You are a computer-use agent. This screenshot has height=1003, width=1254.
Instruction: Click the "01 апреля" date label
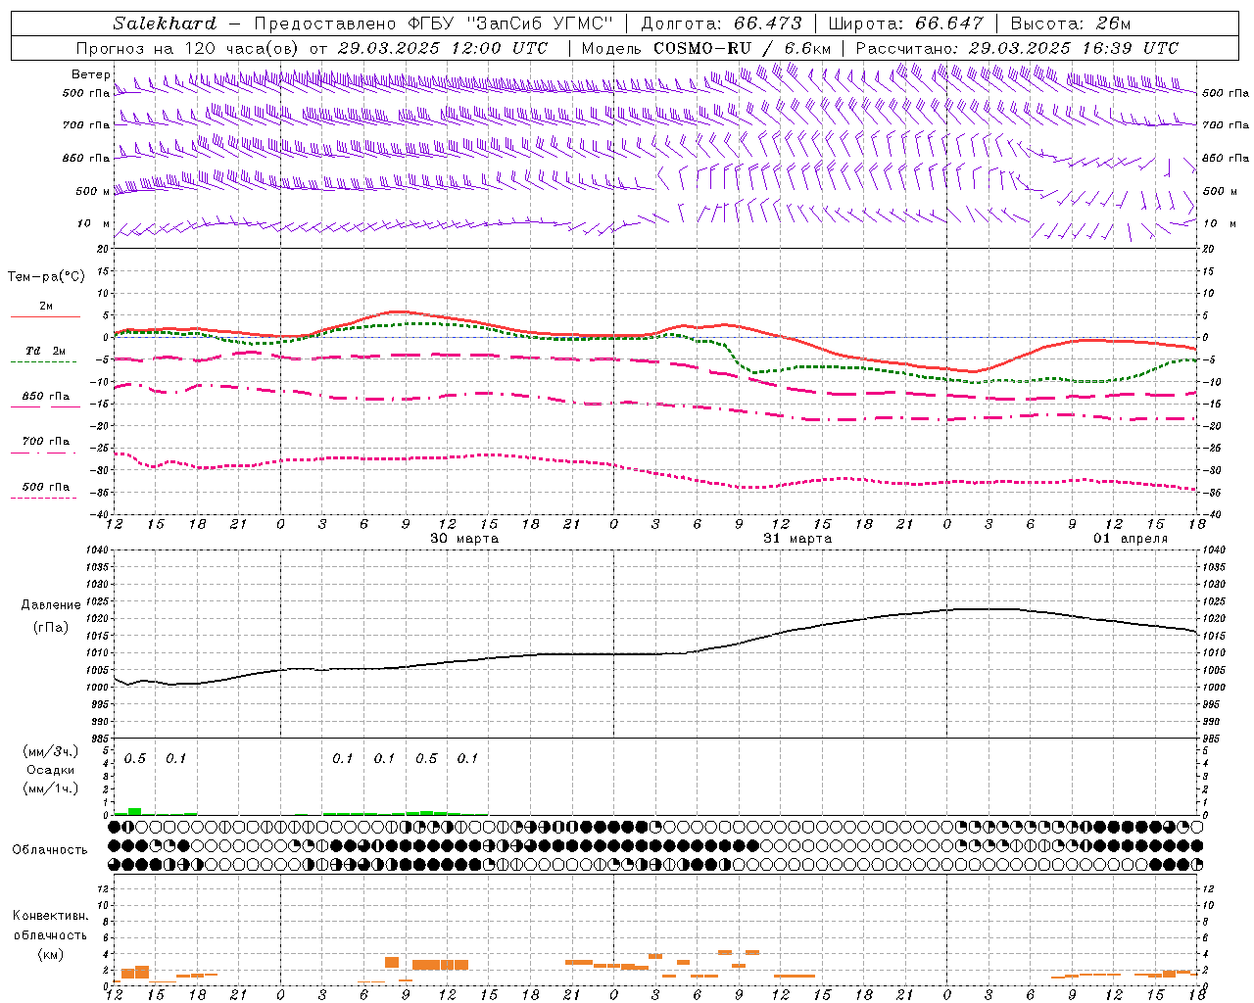pyautogui.click(x=1131, y=539)
